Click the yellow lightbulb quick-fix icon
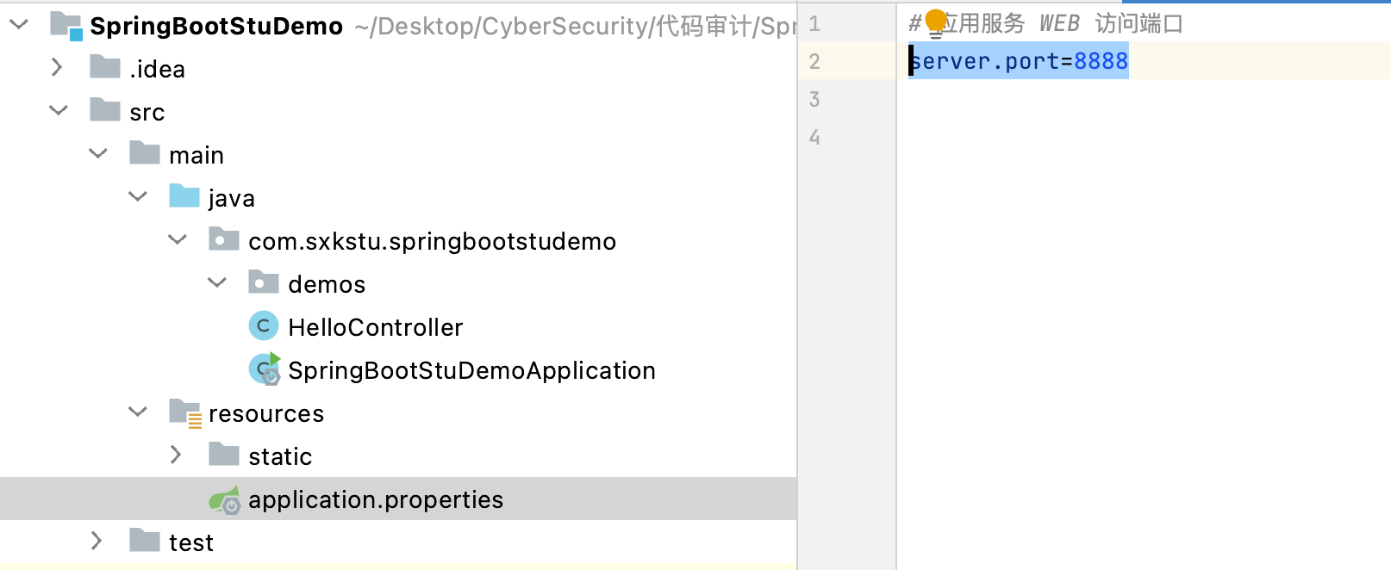Viewport: 1391px width, 570px height. (936, 22)
